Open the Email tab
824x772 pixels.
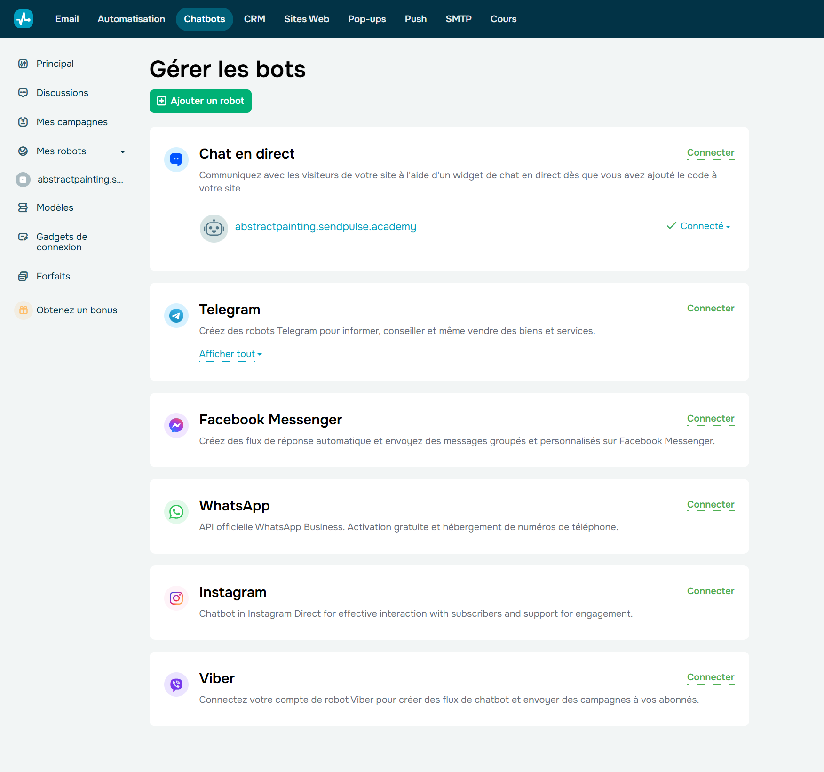coord(67,19)
